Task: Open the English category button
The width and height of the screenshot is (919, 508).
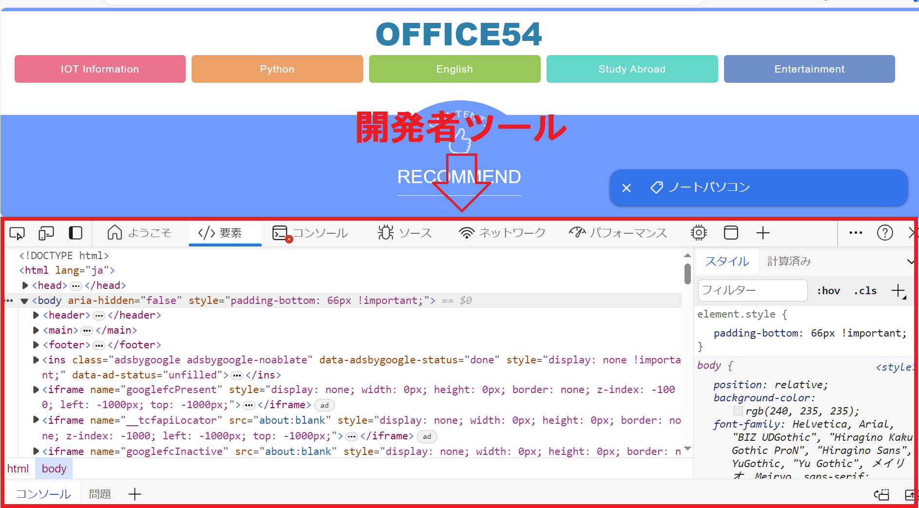Action: pyautogui.click(x=455, y=69)
